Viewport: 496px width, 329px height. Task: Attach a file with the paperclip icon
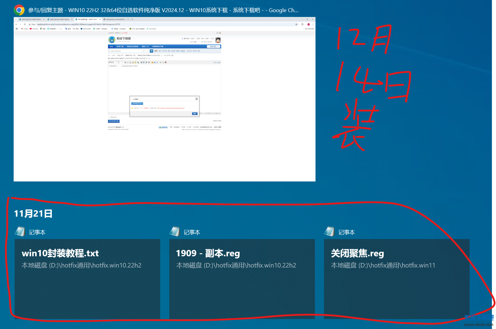[157, 62]
